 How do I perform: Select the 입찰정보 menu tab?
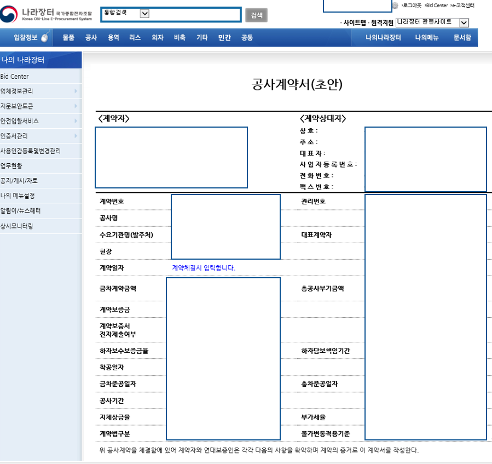[26, 37]
